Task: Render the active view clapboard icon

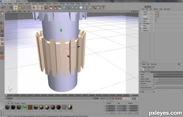Action: coord(51,8)
